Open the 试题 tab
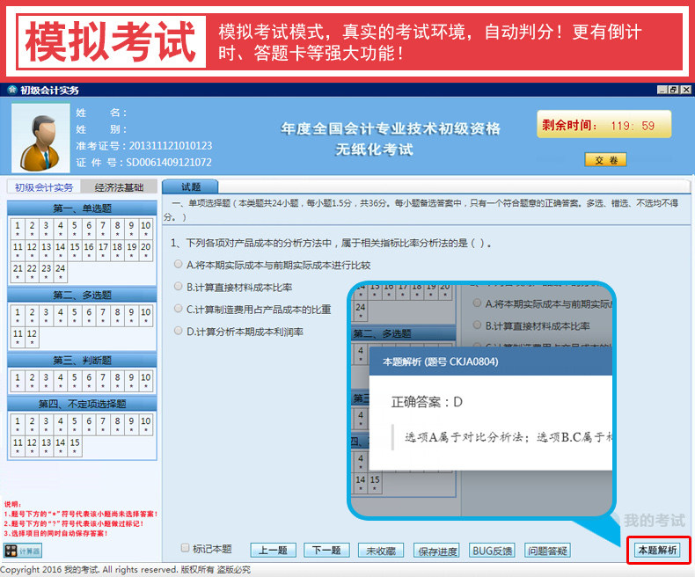This screenshot has height=577, width=695. (191, 186)
